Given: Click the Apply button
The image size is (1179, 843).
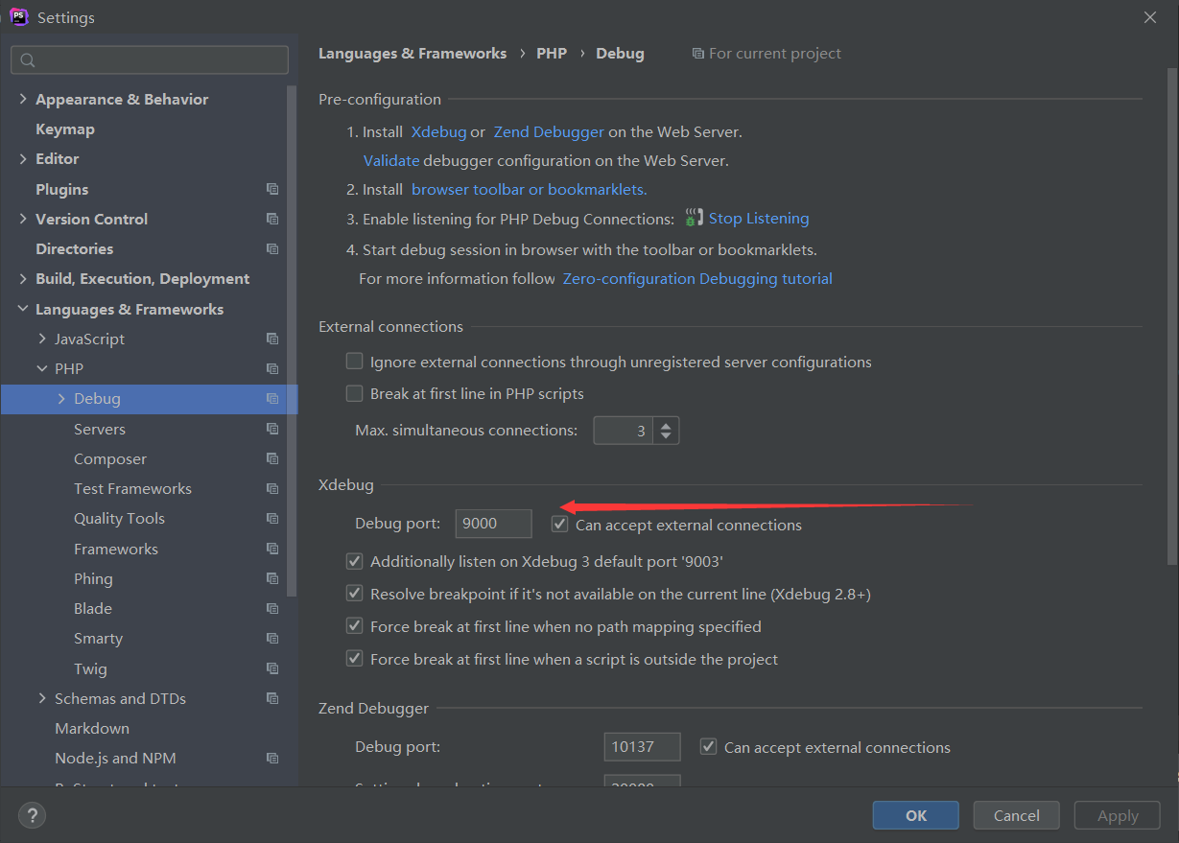Looking at the screenshot, I should click(1118, 816).
